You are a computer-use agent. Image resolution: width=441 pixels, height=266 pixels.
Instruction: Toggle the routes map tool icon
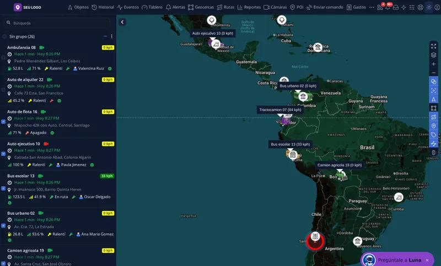click(433, 117)
